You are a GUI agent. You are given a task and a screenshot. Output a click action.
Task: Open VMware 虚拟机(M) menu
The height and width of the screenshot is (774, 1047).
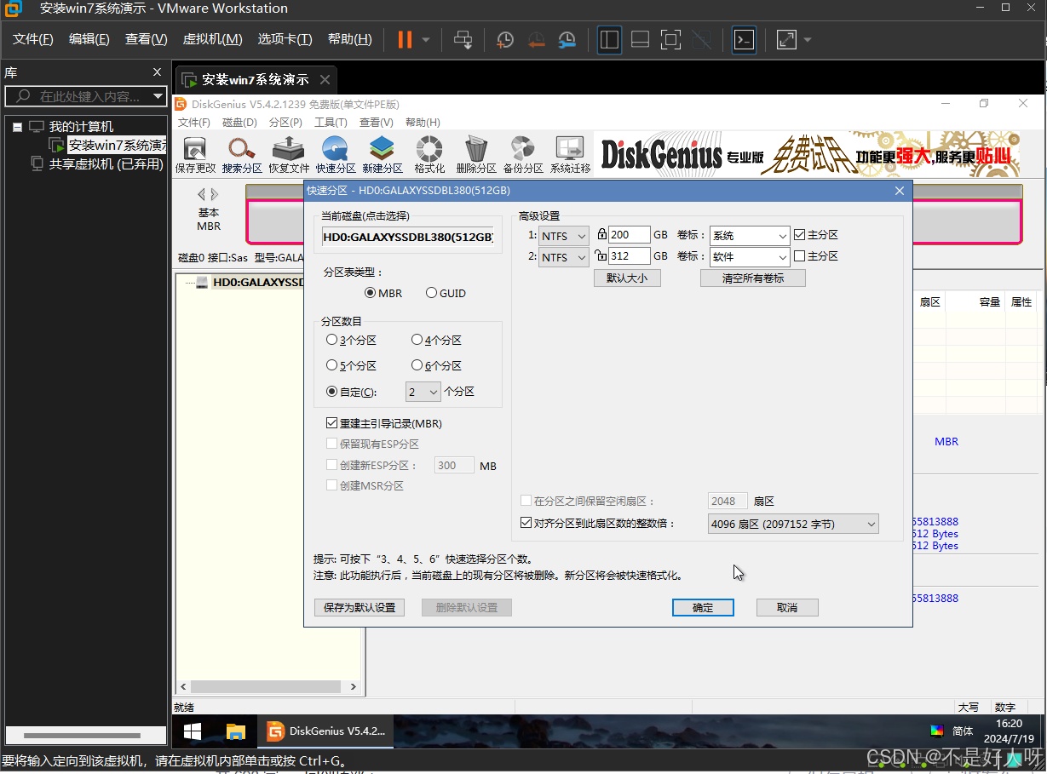(212, 39)
